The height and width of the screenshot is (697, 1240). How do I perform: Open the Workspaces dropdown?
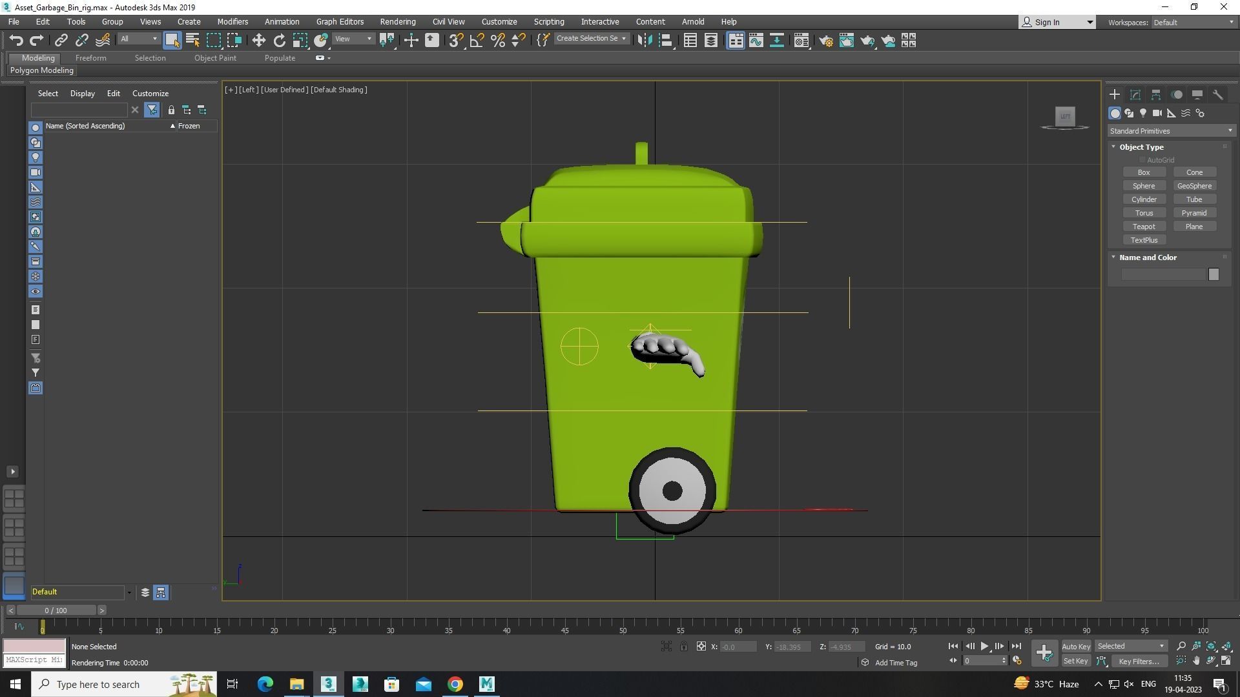click(1192, 22)
